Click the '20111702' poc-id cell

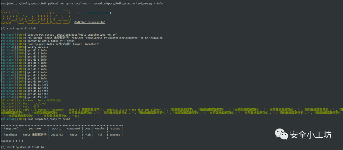click(x=57, y=135)
